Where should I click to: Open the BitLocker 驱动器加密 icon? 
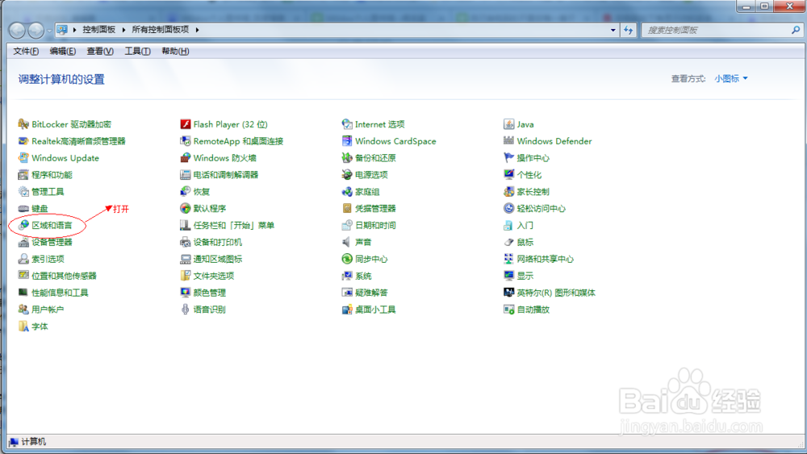pyautogui.click(x=23, y=124)
